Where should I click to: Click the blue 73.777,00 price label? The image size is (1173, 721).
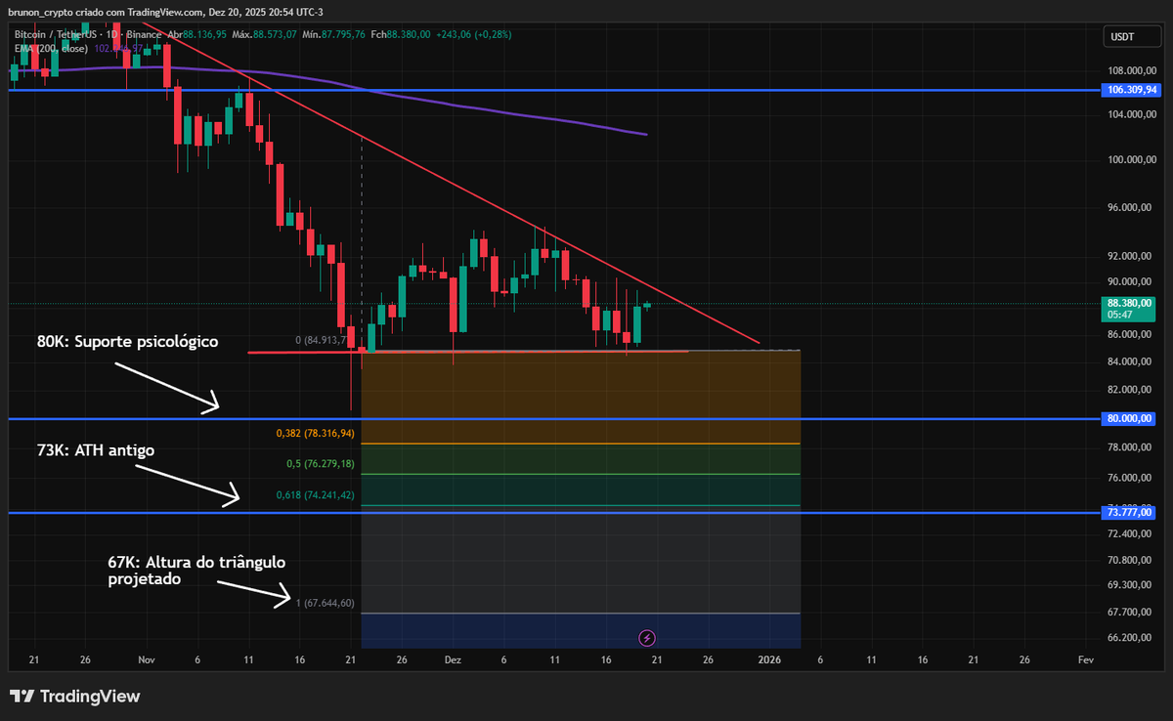(x=1129, y=512)
